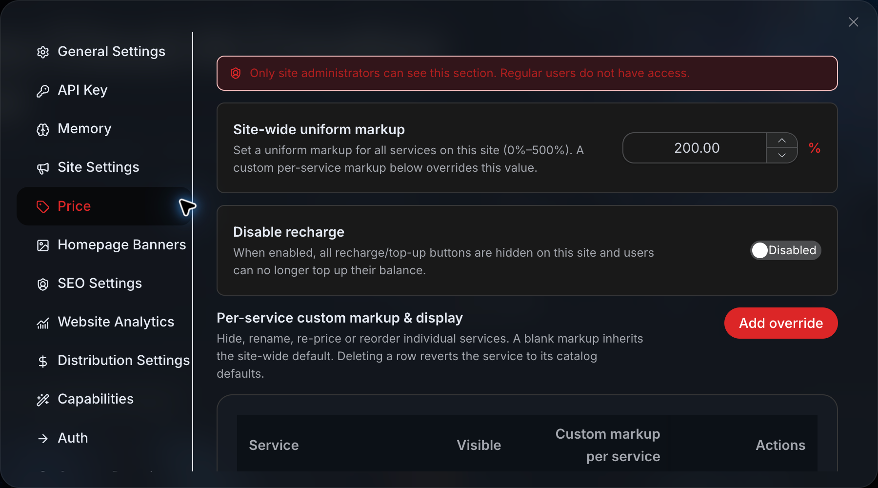Click the Disable recharge heading
Image resolution: width=878 pixels, height=488 pixels.
[x=289, y=232]
